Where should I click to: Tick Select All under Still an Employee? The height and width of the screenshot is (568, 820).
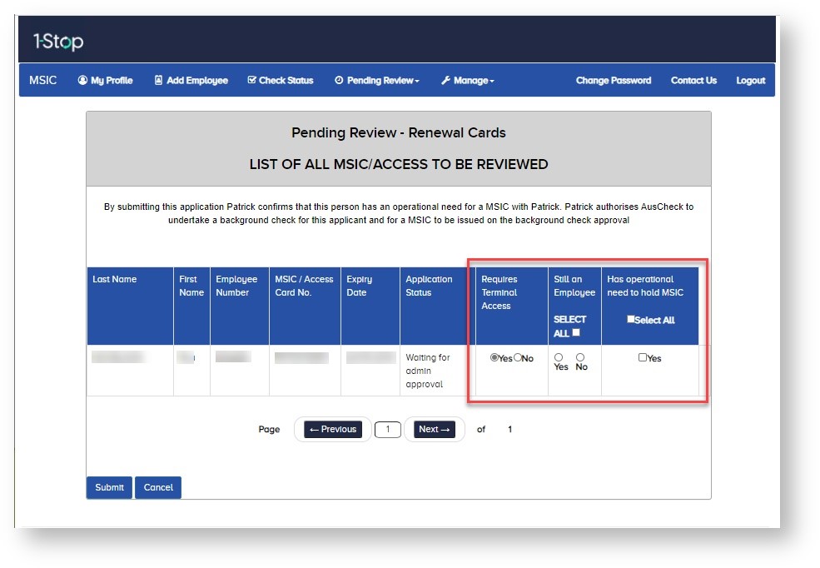point(575,332)
